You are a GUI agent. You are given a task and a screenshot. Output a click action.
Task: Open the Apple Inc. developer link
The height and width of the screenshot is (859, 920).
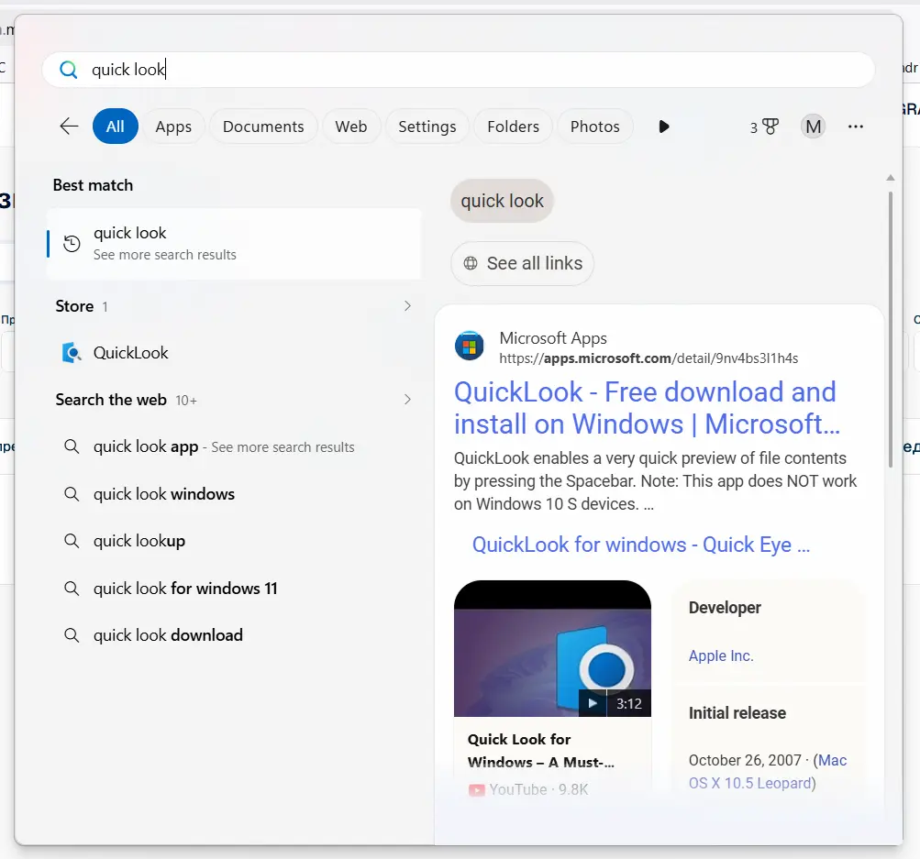pos(721,655)
